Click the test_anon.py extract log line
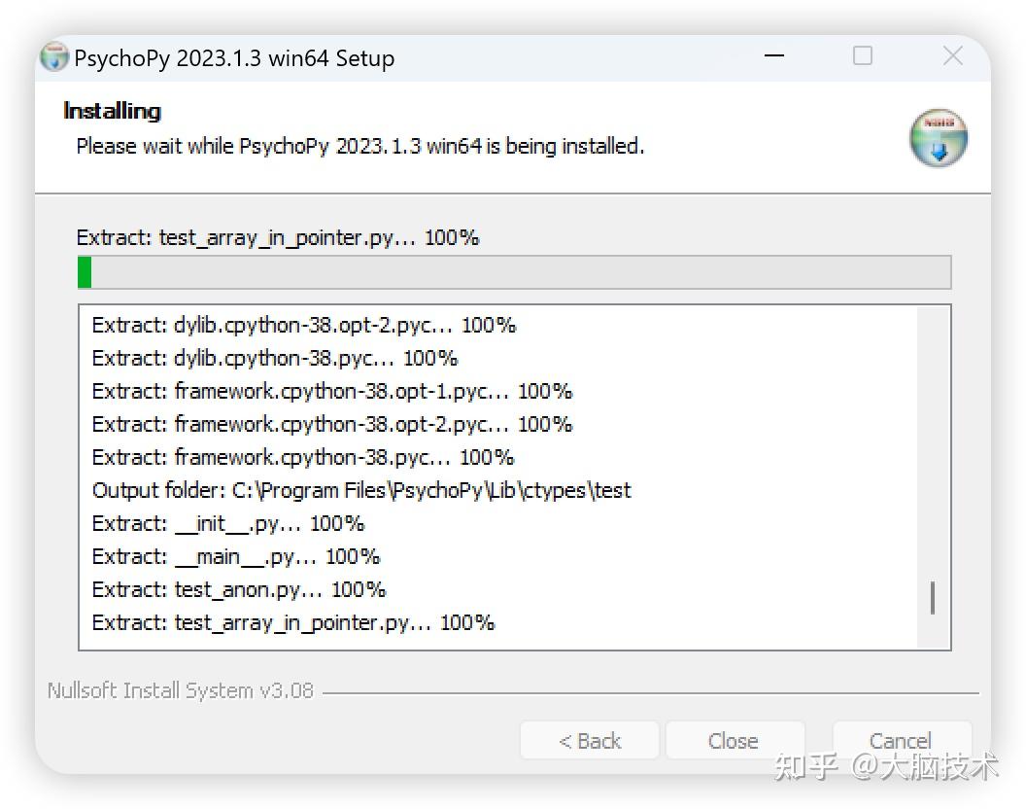Screen dimensions: 1026x809 click(x=238, y=589)
